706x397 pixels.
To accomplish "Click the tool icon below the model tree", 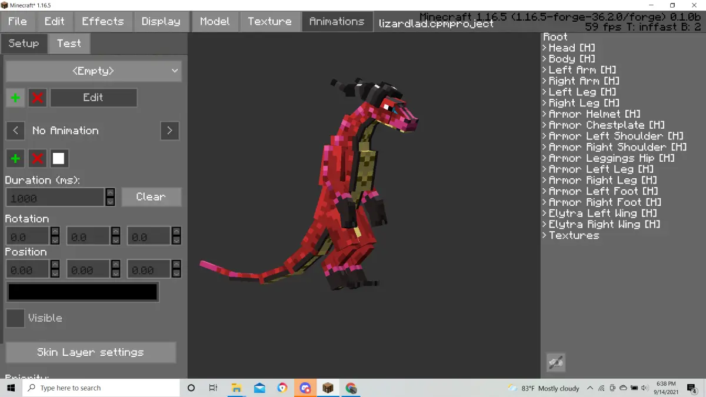I will 556,362.
